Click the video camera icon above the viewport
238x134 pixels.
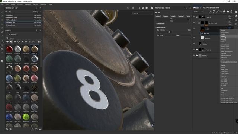coord(147,8)
